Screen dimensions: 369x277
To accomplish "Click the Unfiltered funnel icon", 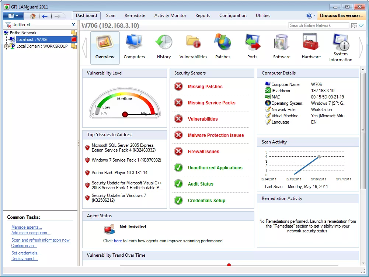I will click(x=8, y=25).
